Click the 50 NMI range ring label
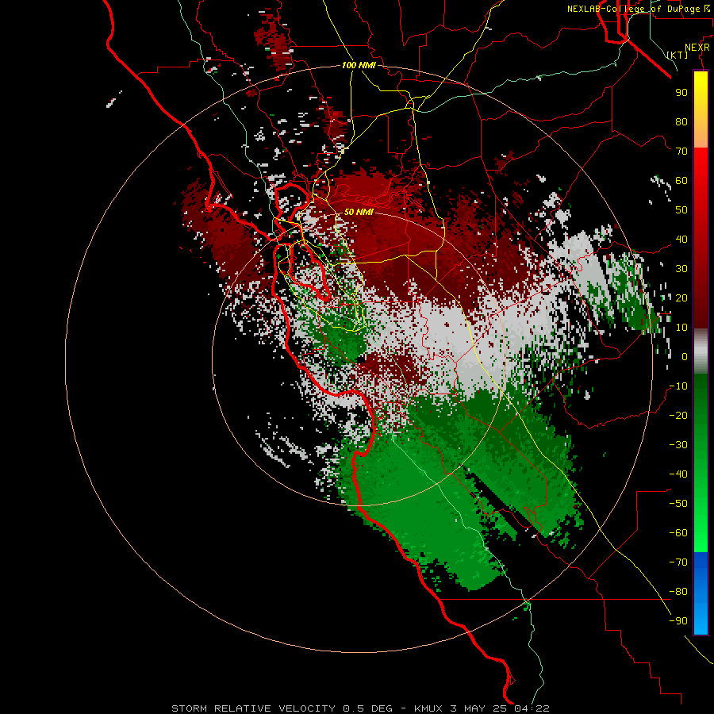Screen dimensions: 714x714 tap(359, 212)
